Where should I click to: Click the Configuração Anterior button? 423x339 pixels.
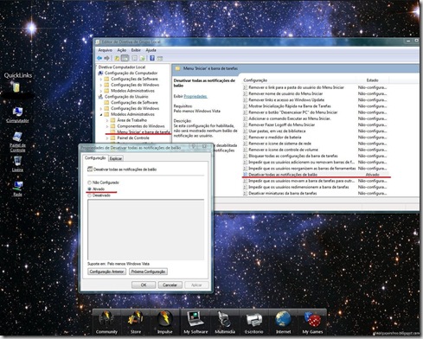pos(106,272)
